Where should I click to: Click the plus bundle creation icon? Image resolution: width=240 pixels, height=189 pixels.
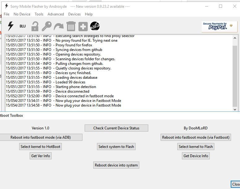pos(83,27)
